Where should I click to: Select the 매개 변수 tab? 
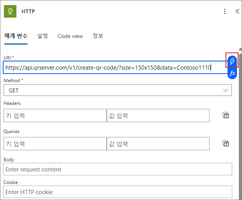pyautogui.click(x=16, y=36)
